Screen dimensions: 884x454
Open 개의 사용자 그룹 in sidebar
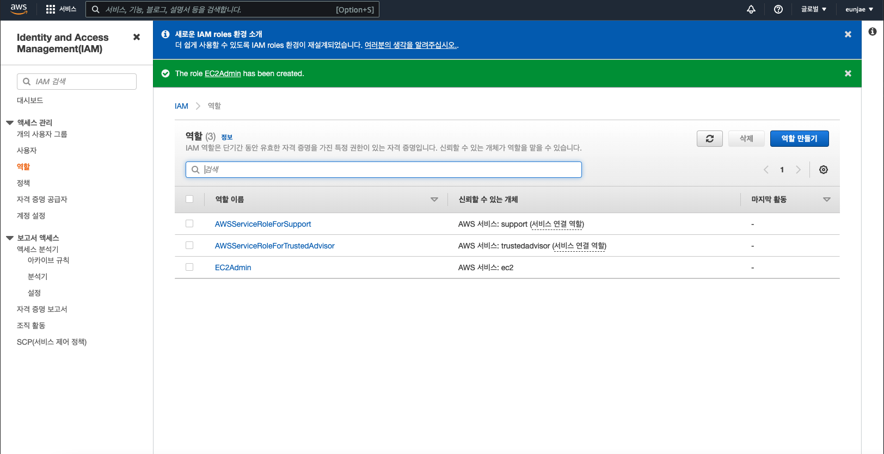pos(42,134)
